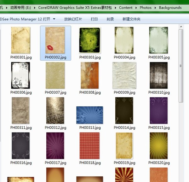Click the PH00313.jpg file name
This screenshot has height=182, width=189.
click(90, 127)
